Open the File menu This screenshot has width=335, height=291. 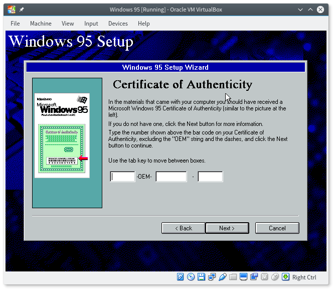coord(15,24)
